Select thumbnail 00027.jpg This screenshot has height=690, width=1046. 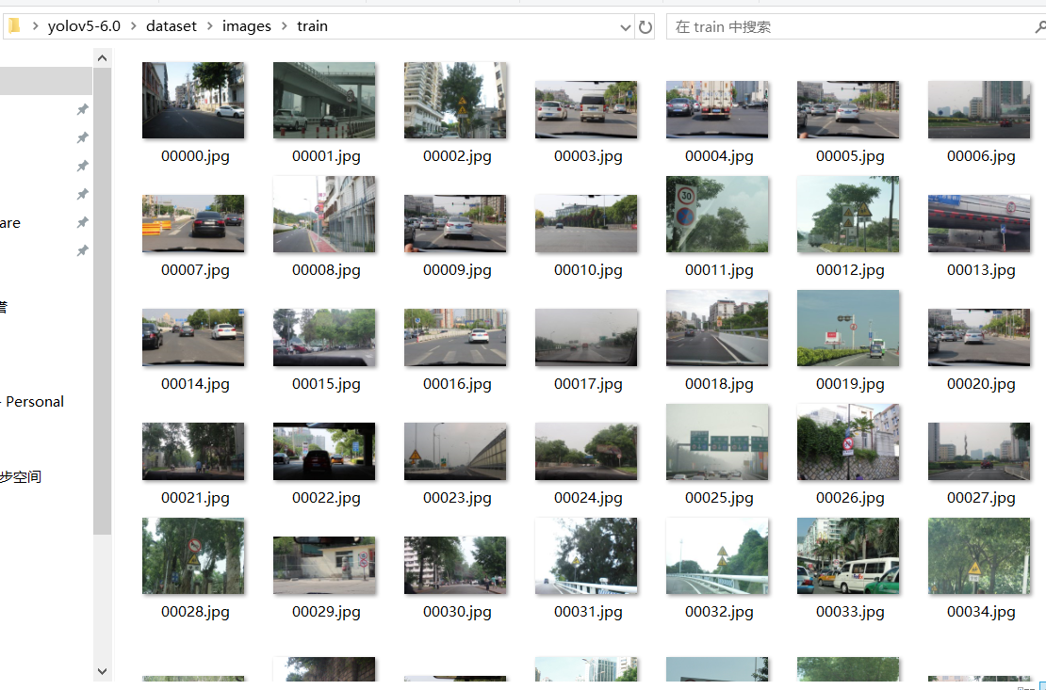pos(979,451)
